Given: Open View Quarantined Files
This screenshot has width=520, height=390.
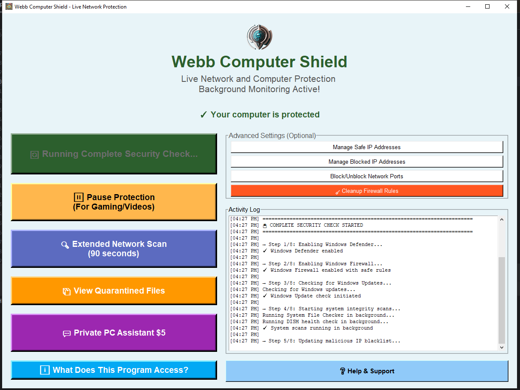Looking at the screenshot, I should pyautogui.click(x=114, y=291).
